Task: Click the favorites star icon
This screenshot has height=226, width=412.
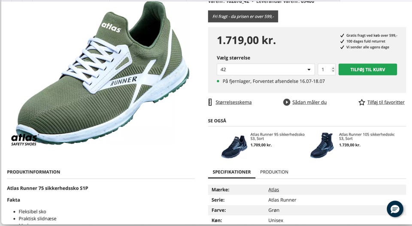Action: pos(362,102)
